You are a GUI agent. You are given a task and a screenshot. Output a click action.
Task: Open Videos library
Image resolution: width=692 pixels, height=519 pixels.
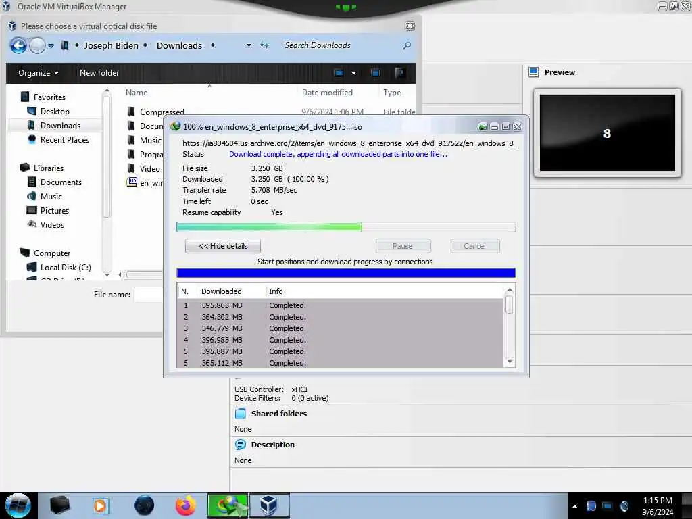click(x=46, y=224)
